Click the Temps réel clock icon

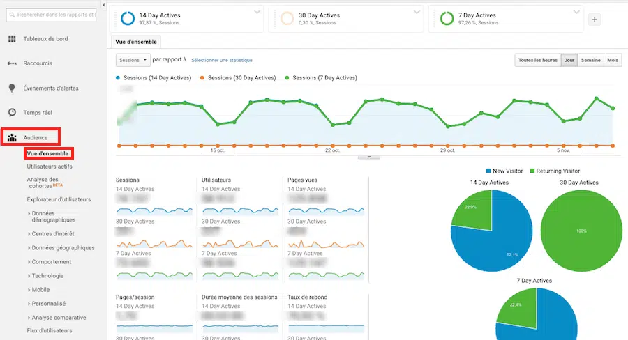[x=12, y=112]
